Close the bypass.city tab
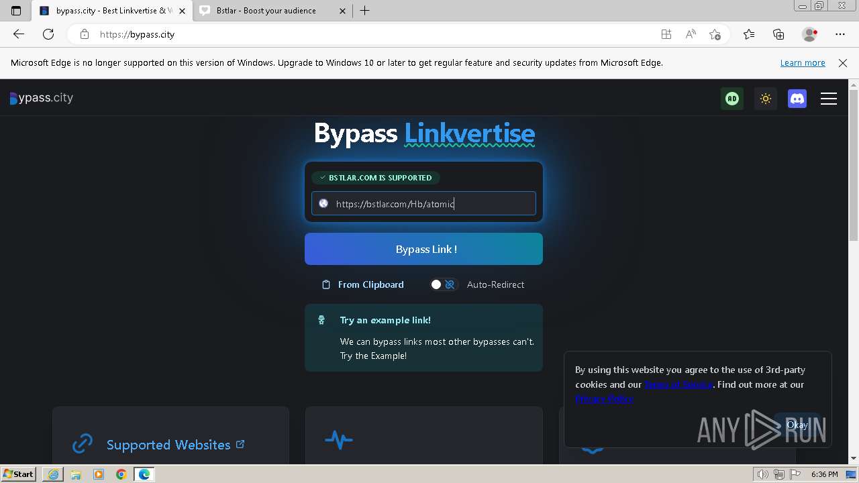The image size is (859, 483). (182, 11)
